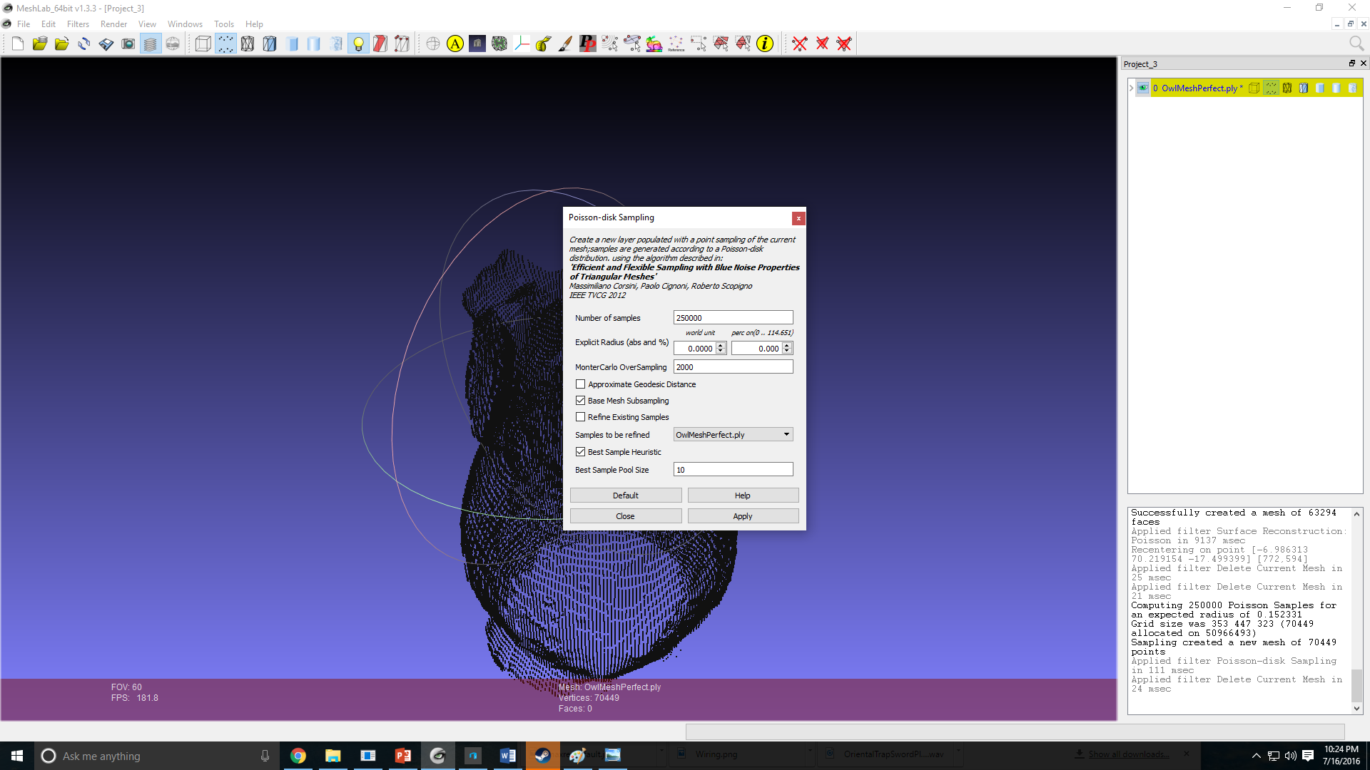Click the Number of samples input field
Viewport: 1370px width, 770px height.
[x=733, y=318]
